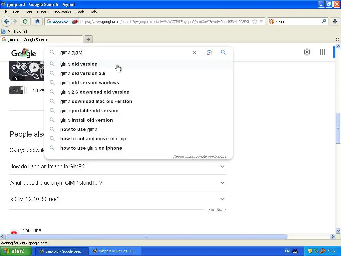Clear the Google search box with X

[194, 52]
